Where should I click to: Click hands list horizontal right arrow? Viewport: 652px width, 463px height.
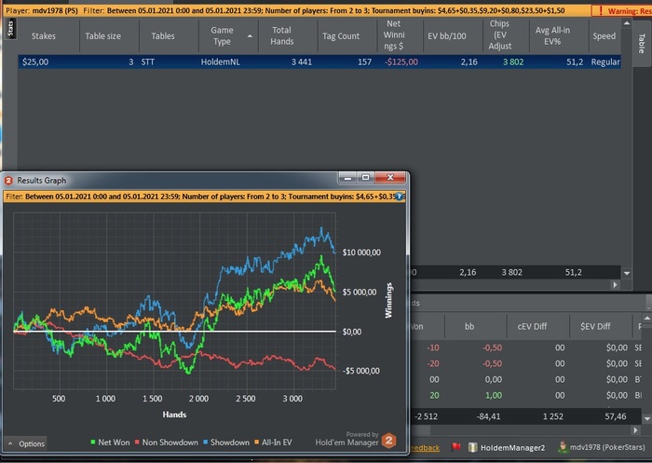tap(635, 429)
